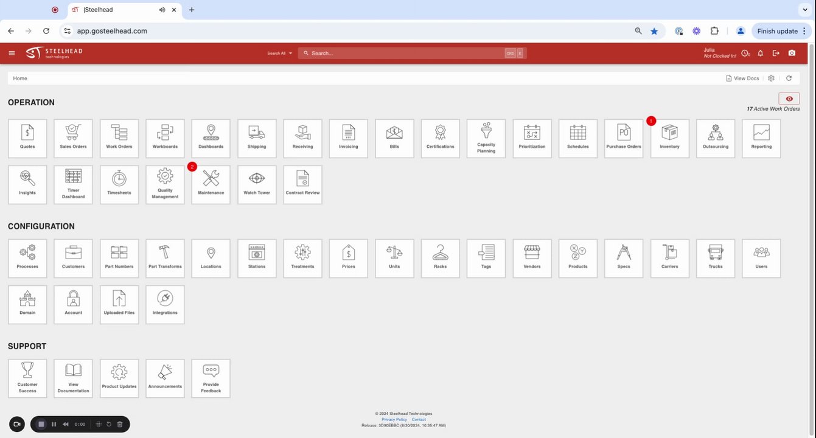Image resolution: width=816 pixels, height=438 pixels.
Task: Open the Trucks tile
Action: pyautogui.click(x=716, y=259)
